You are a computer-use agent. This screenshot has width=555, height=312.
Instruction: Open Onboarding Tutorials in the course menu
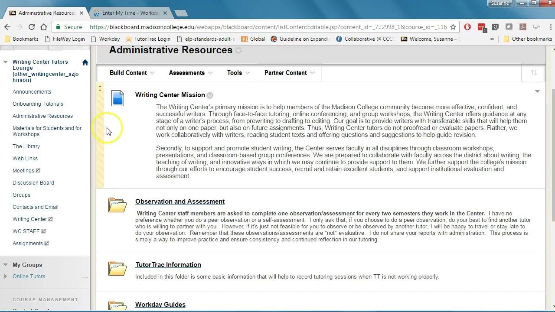point(38,104)
